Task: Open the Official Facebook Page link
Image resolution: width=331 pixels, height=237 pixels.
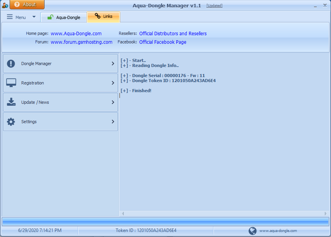Action: tap(162, 42)
